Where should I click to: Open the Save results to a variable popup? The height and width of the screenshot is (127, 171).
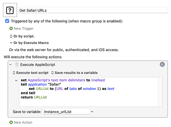(x=74, y=73)
